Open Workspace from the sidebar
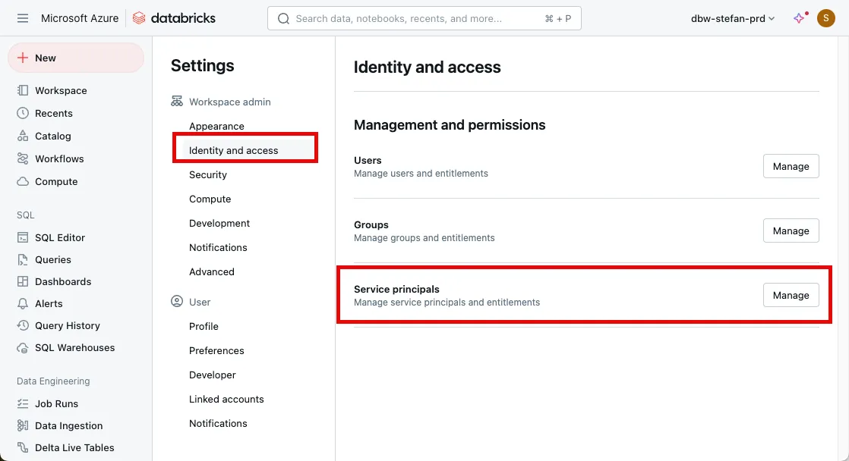 tap(61, 90)
